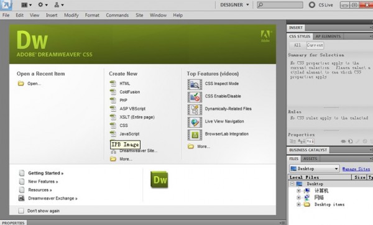Click the Show list view Az icon
Screen dimensions: 373x225
point(301,141)
